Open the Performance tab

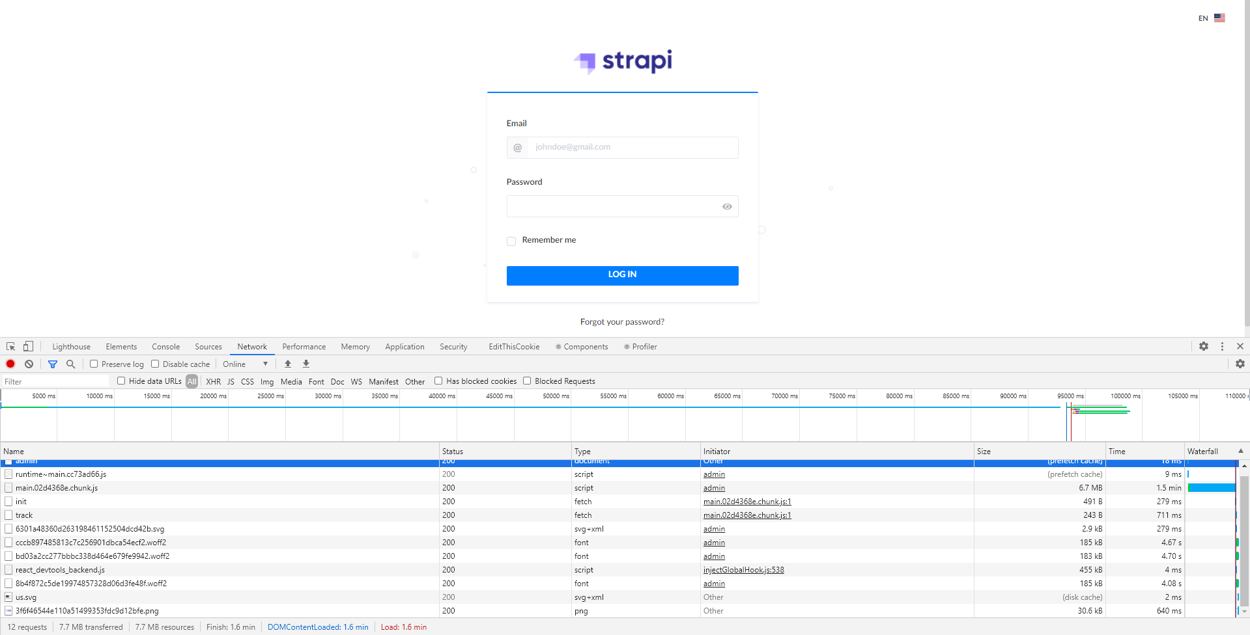(x=304, y=347)
